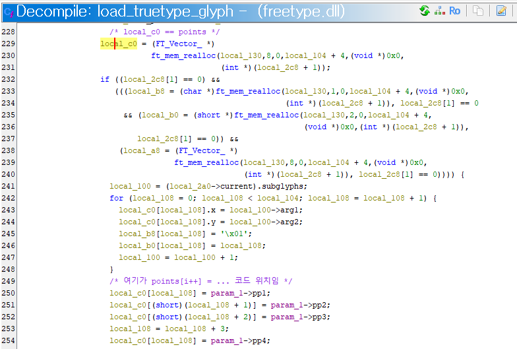Screen dimensions: 517x349
Task: Open the data flow graph icon
Action: click(440, 11)
